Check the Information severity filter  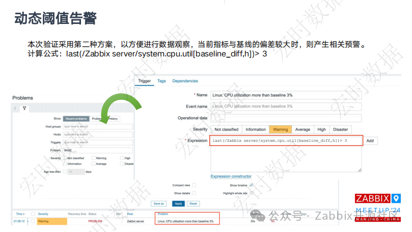(65, 164)
